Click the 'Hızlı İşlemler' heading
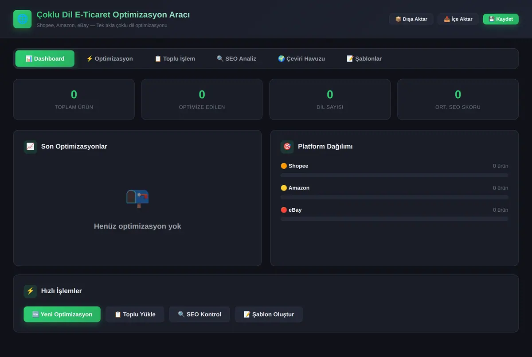The height and width of the screenshot is (357, 532). [62, 291]
